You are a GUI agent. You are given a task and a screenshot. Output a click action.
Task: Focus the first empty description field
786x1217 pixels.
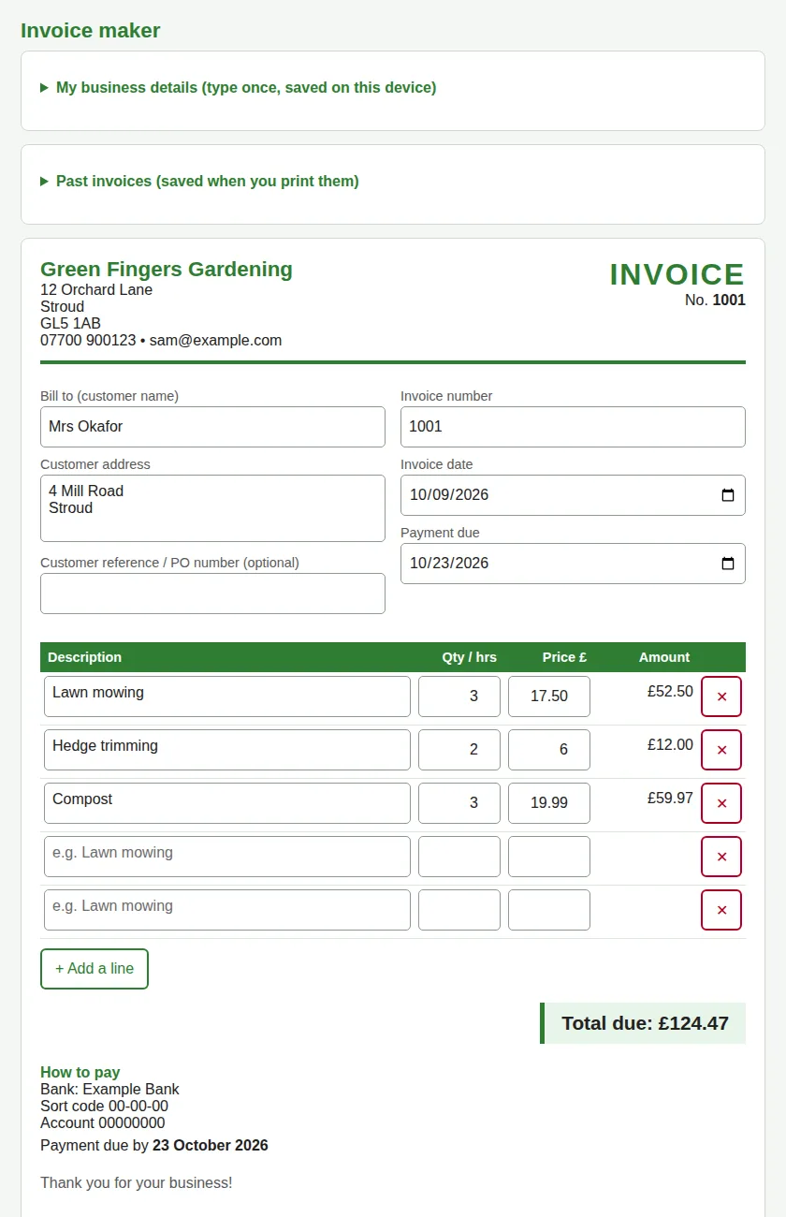tap(227, 857)
